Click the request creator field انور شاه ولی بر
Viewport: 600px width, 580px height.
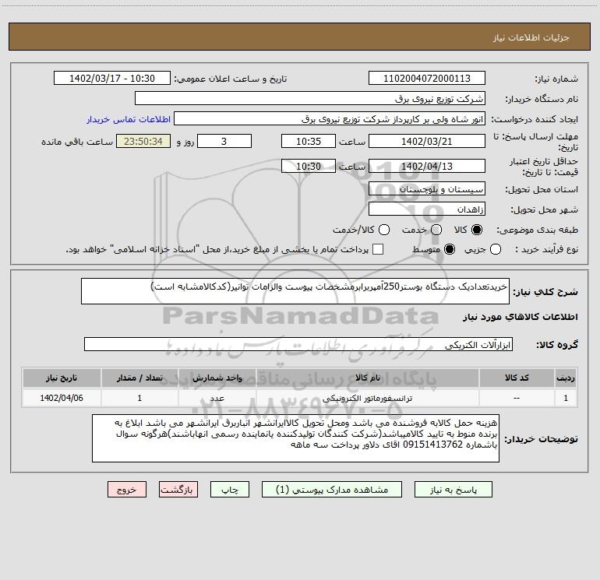(330, 119)
